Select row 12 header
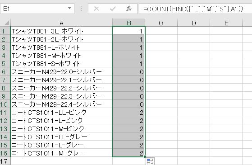Screen dimensions: 252x165 5,120
